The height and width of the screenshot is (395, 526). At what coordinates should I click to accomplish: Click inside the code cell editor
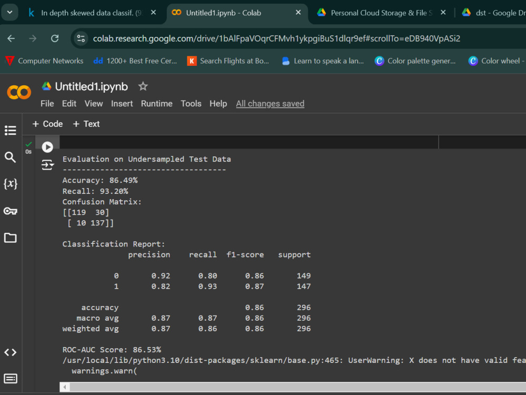249,142
